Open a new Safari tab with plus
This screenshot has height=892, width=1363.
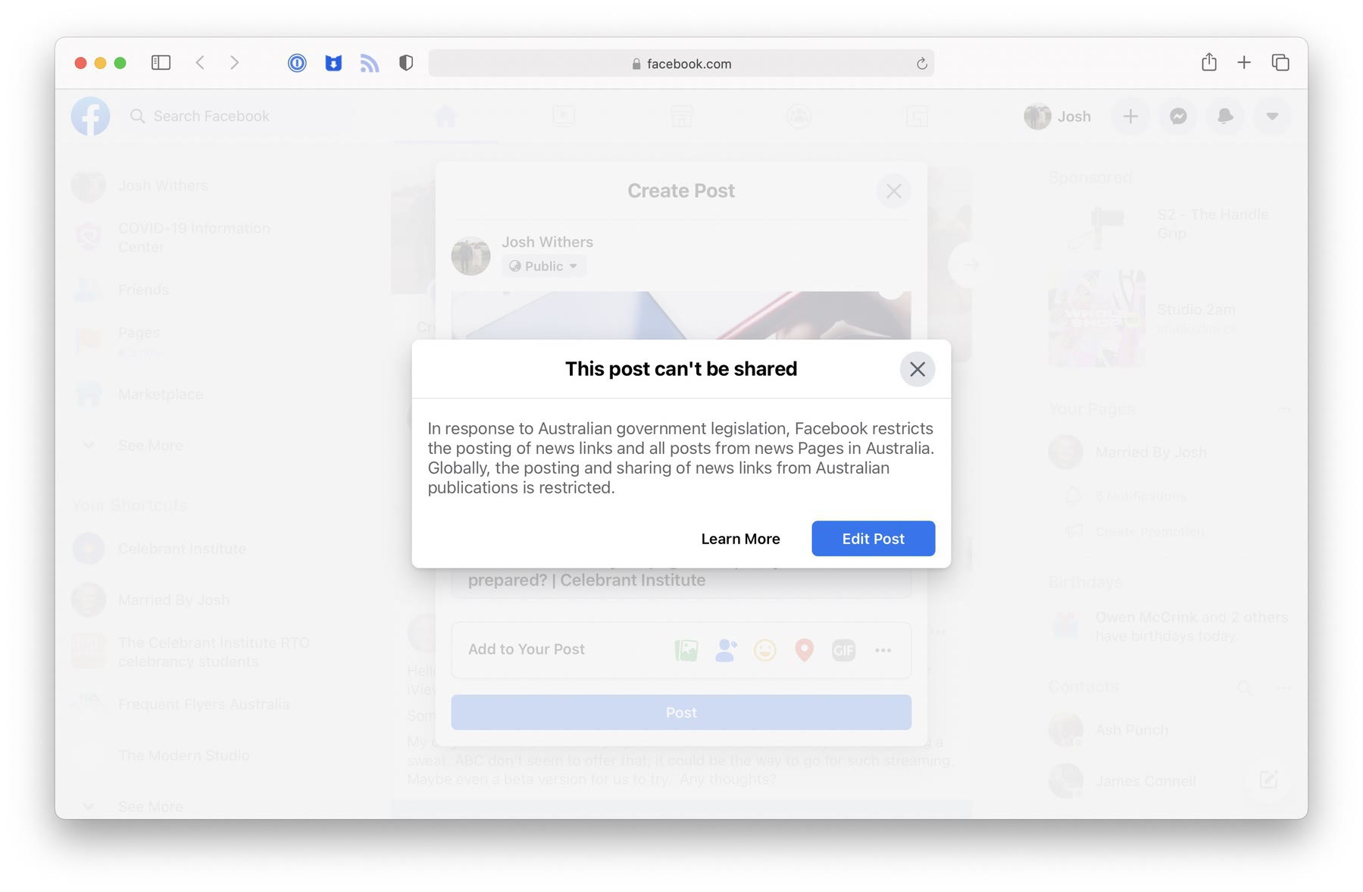pos(1243,62)
